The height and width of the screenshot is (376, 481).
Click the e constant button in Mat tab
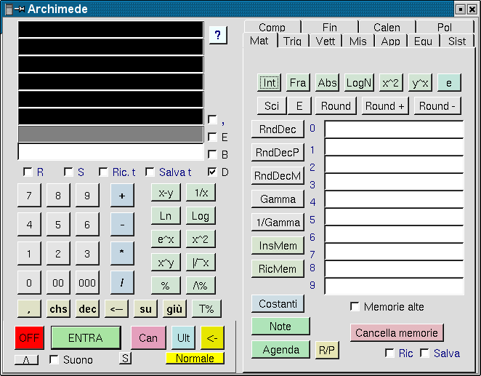point(449,82)
